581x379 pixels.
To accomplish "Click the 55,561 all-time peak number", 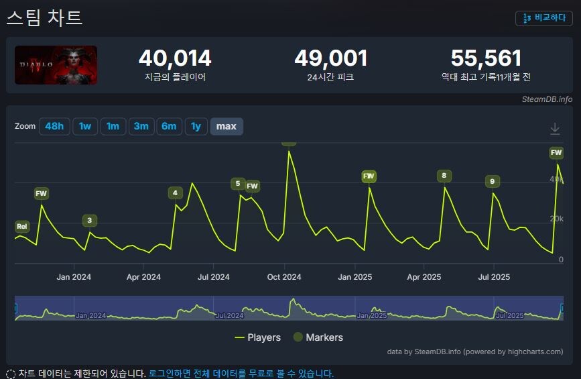I will point(486,58).
